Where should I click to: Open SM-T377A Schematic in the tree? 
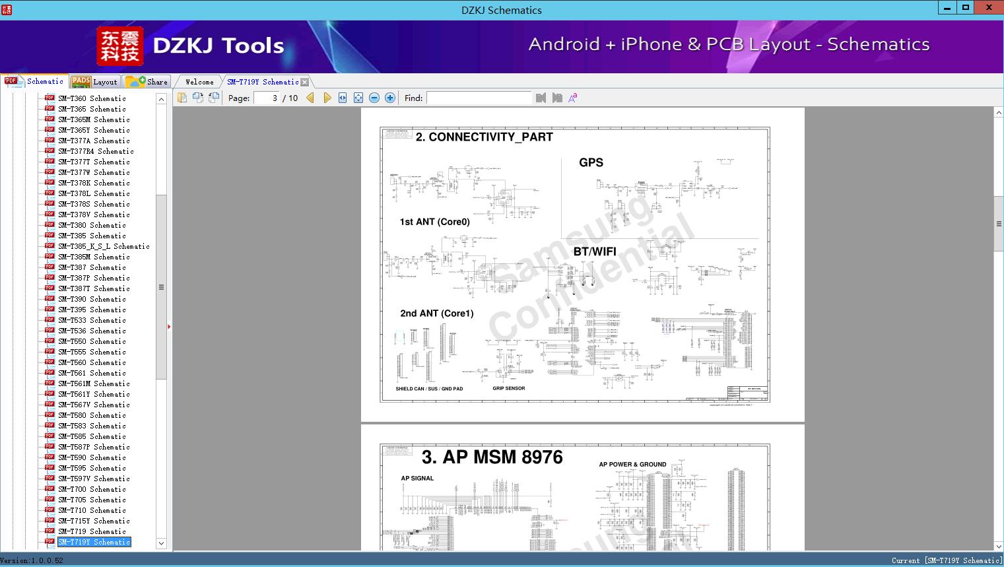pyautogui.click(x=94, y=141)
